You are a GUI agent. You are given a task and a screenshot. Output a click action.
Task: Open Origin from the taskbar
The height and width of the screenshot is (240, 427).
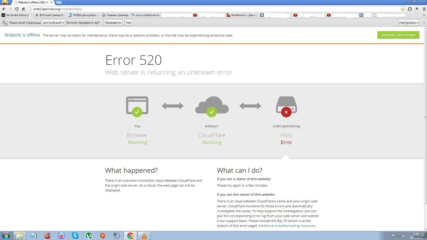coord(102,236)
